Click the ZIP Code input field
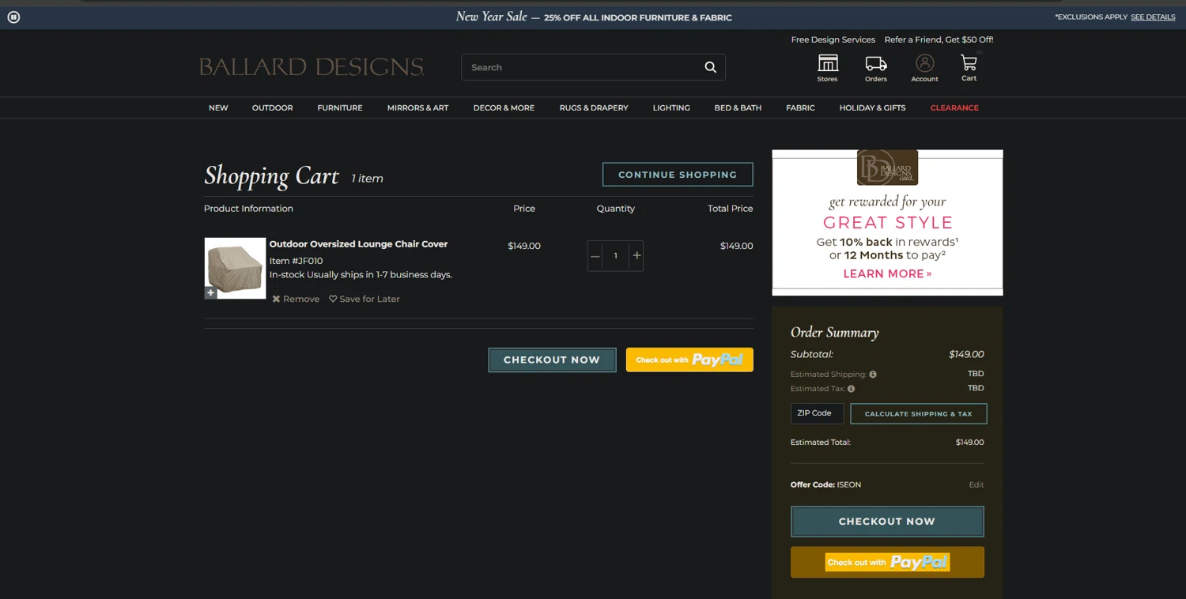This screenshot has height=599, width=1186. click(x=817, y=413)
